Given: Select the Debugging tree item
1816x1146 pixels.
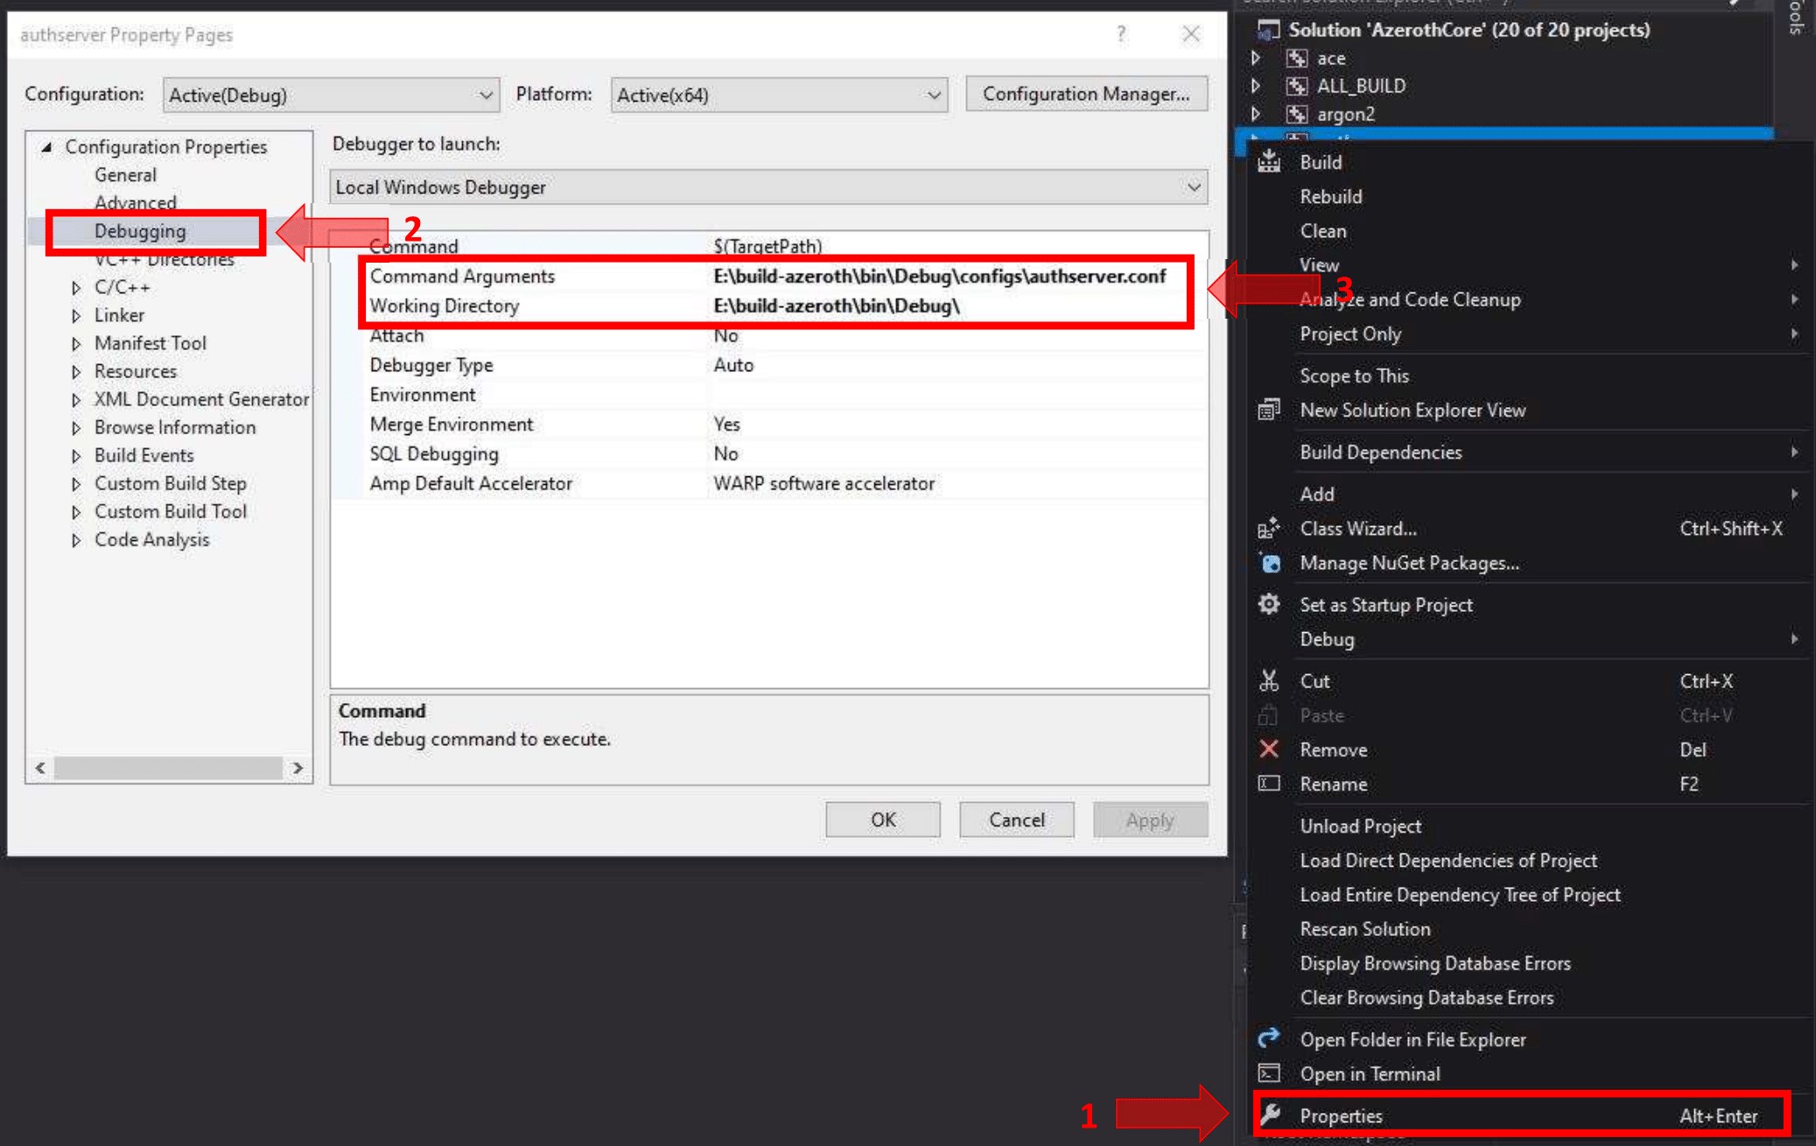Looking at the screenshot, I should click(140, 231).
